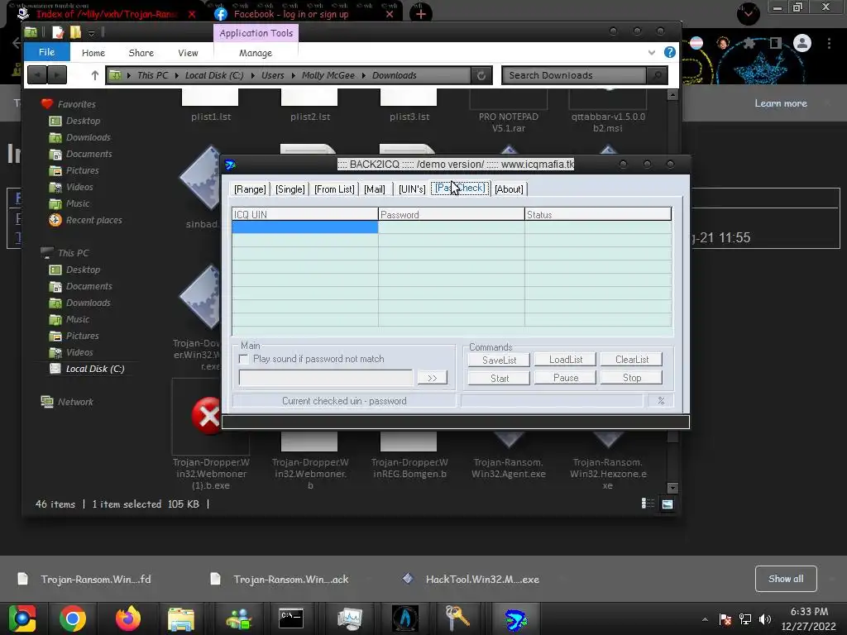Screen dimensions: 847x635
Task: Expand the Explorer ribbon with chevron
Action: pyautogui.click(x=652, y=52)
